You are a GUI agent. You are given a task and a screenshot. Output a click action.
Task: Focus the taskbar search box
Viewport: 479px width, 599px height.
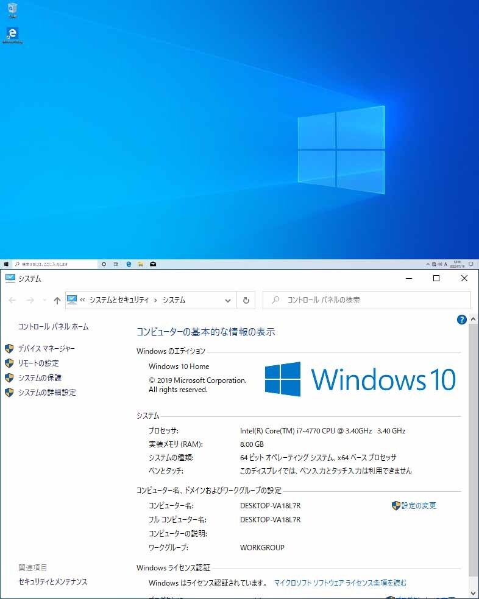pyautogui.click(x=54, y=264)
